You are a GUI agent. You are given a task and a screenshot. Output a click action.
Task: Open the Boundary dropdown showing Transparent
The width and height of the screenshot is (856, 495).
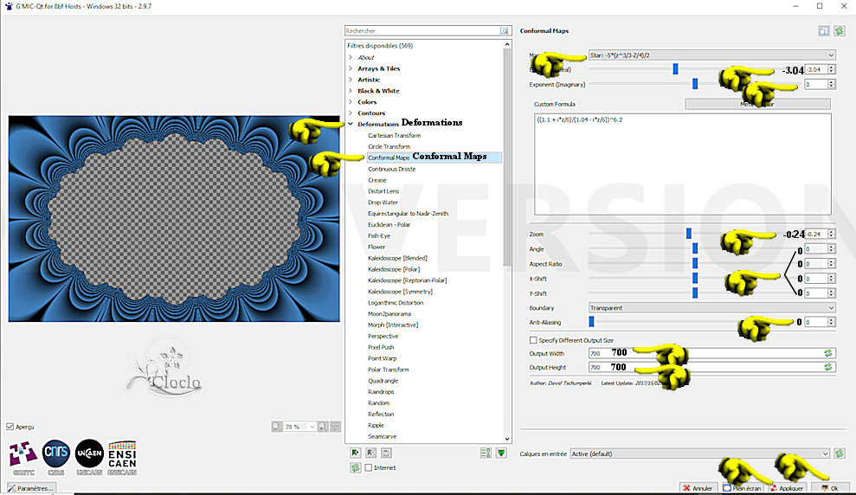point(711,307)
